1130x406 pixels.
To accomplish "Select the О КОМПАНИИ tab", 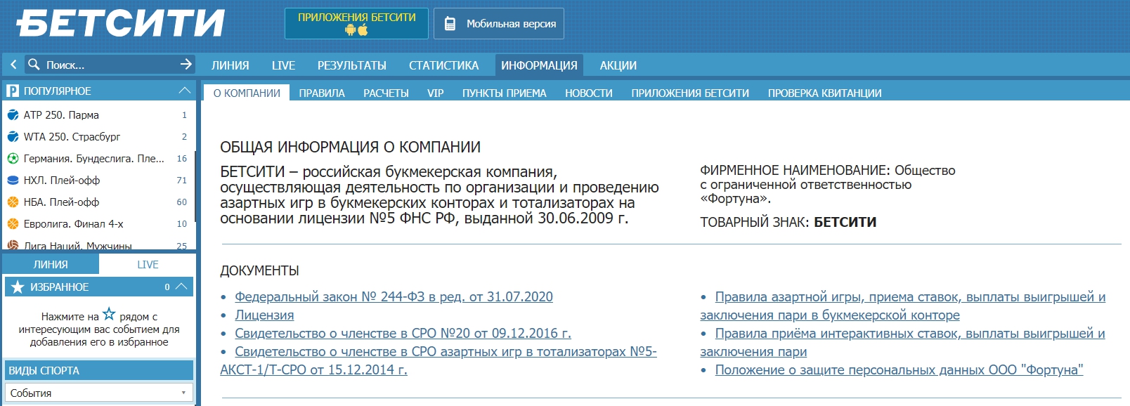I will point(247,93).
